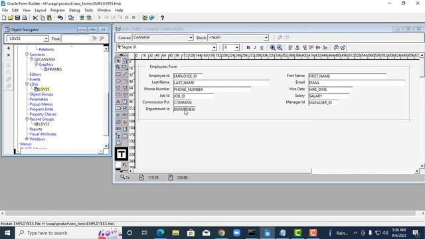Image resolution: width=425 pixels, height=239 pixels.
Task: Select the LOV25 item under LOVs
Action: pyautogui.click(x=44, y=89)
